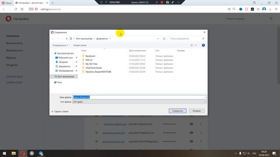Open Opera downloads arrow icon
This screenshot has width=280, height=157.
click(270, 9)
